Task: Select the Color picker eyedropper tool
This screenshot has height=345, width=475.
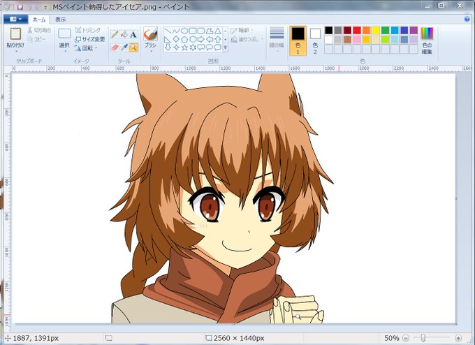Action: click(x=124, y=47)
